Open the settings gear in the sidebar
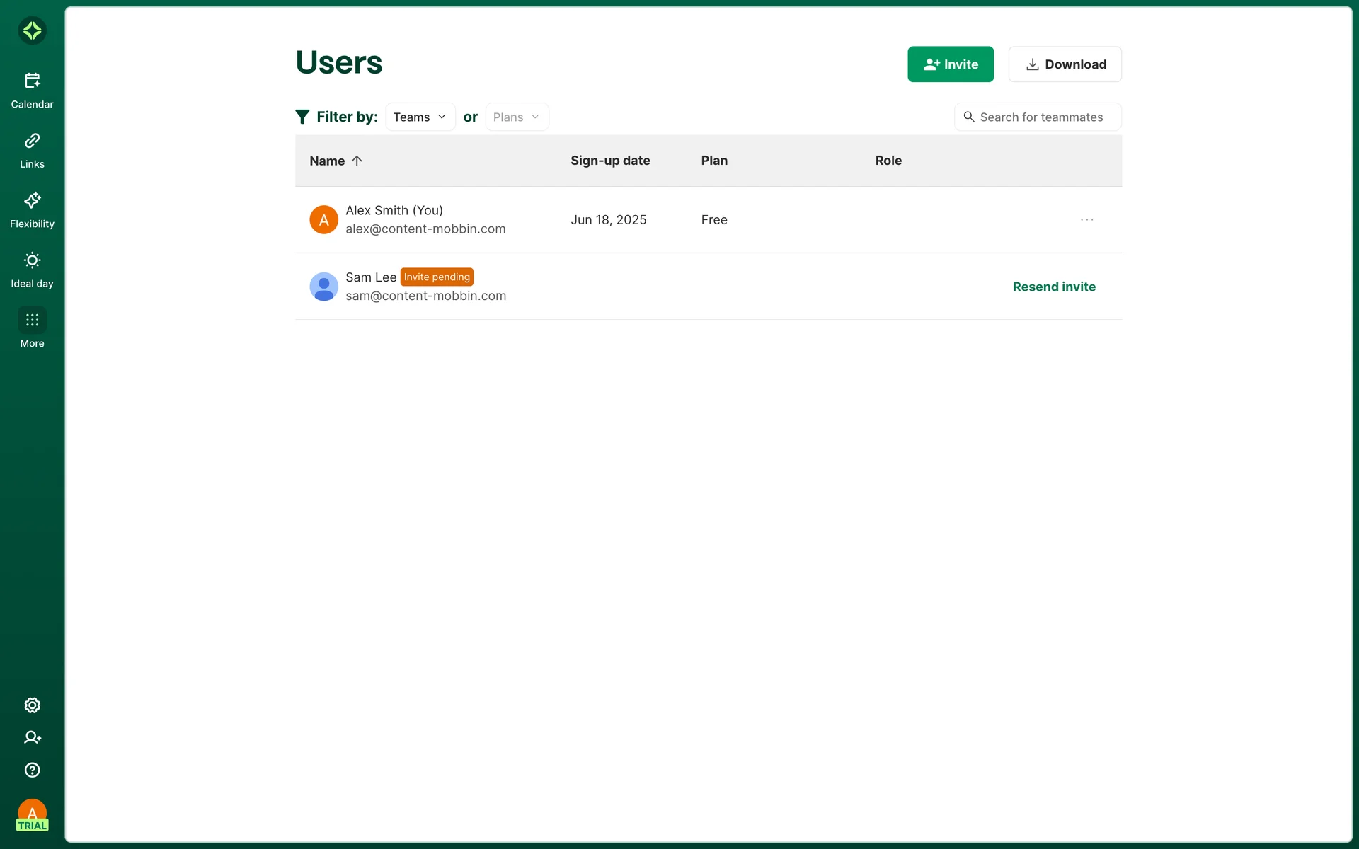 tap(32, 705)
